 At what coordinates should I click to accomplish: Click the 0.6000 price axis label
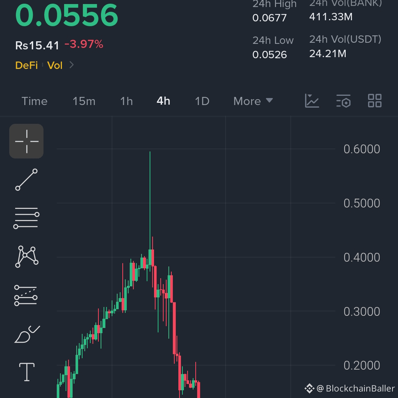[362, 149]
